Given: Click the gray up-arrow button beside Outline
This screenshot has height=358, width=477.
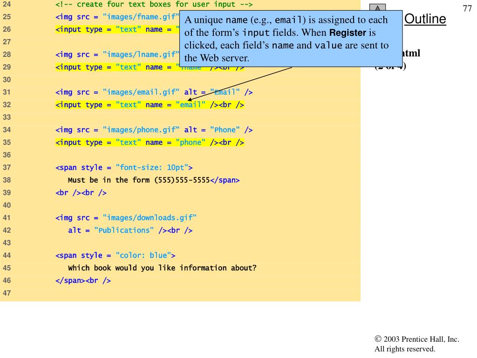Looking at the screenshot, I should pos(377,7).
